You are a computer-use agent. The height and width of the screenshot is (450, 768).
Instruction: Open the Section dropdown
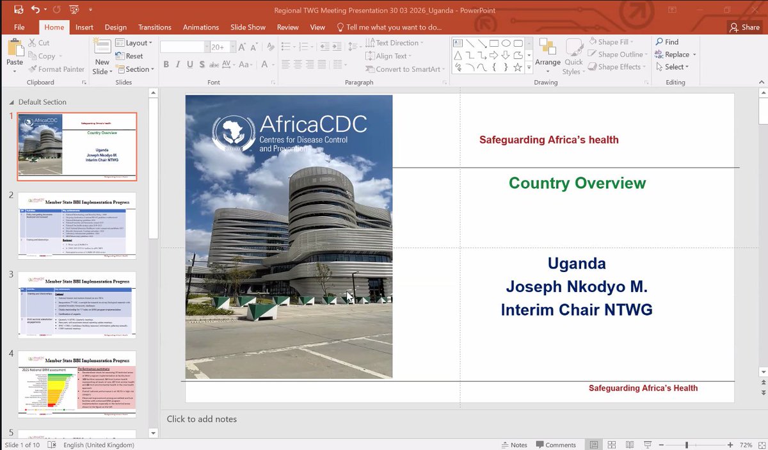point(134,69)
